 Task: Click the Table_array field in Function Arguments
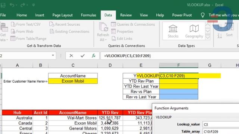coord(221,131)
